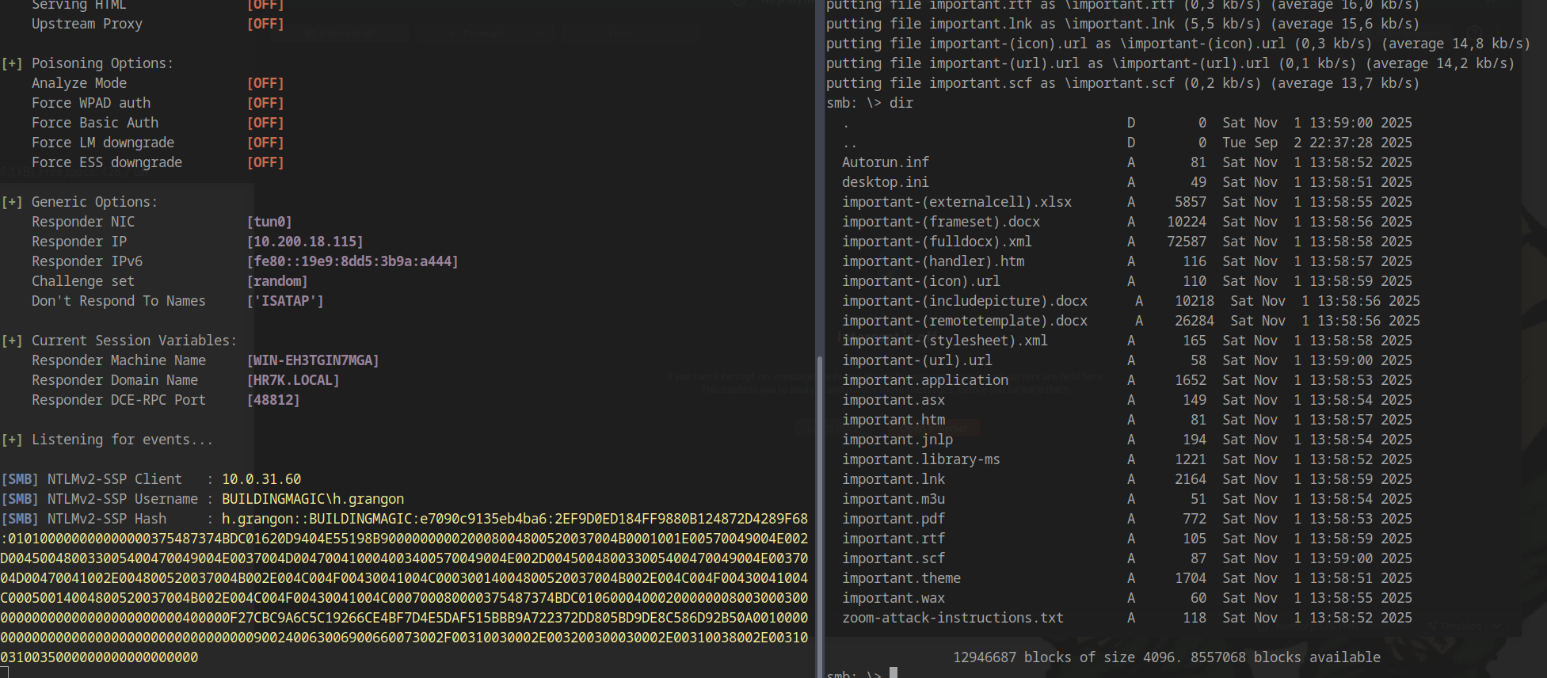Click important.htm file name
Viewport: 1547px width, 678px height.
(894, 420)
